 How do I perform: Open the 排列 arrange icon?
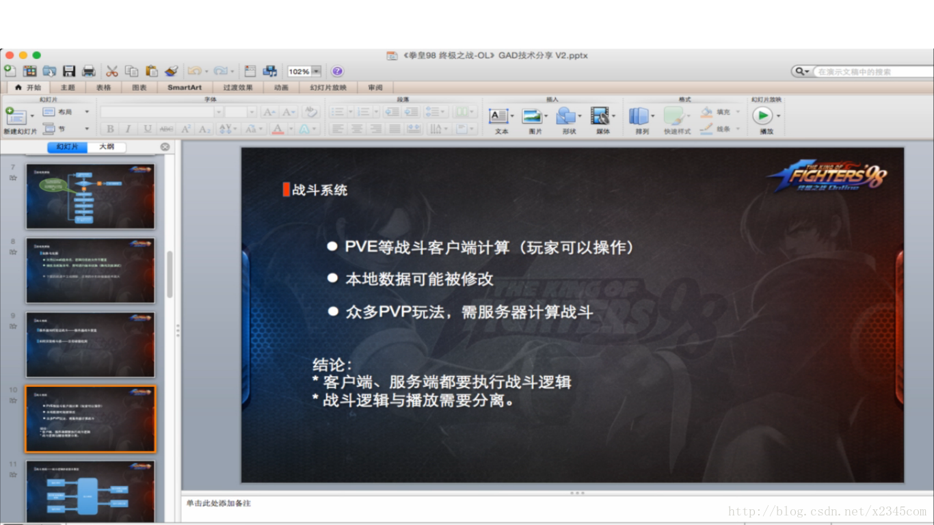click(639, 116)
